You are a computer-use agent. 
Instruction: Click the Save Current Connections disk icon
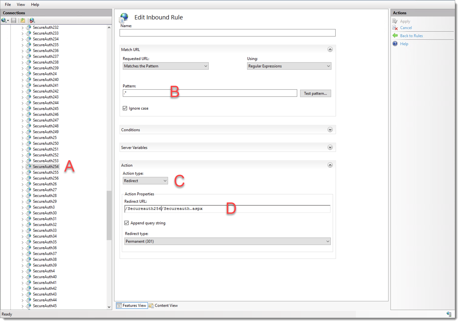[13, 20]
